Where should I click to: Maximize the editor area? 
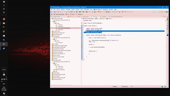(x=165, y=17)
